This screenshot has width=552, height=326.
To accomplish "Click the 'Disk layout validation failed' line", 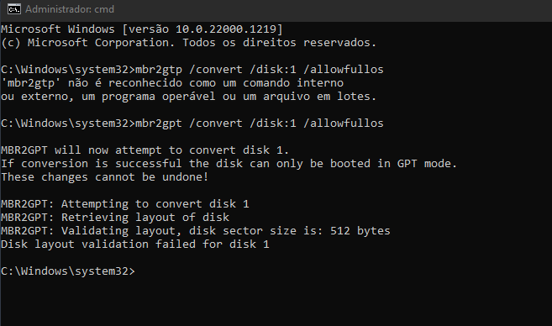I will tap(135, 244).
